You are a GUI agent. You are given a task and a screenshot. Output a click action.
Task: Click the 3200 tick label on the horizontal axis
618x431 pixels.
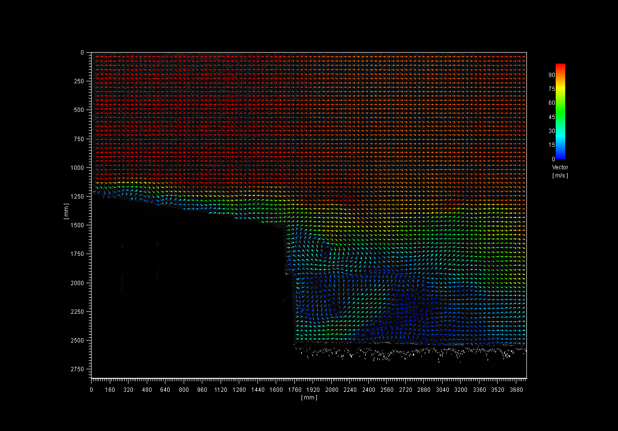[460, 390]
